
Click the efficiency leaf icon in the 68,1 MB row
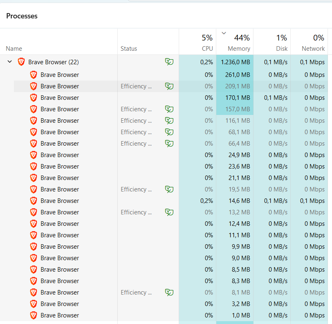[x=169, y=132]
